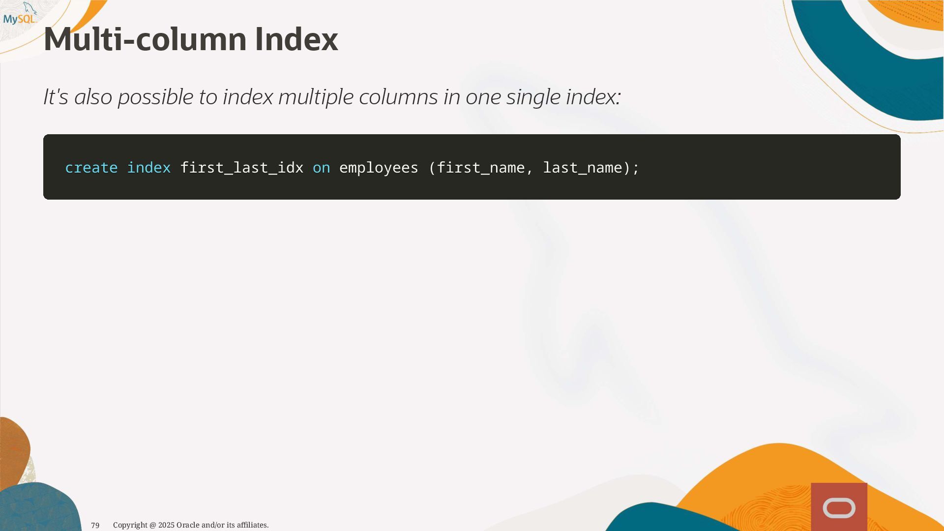Click the blue textured shape bottom left
944x531 pixels.
point(39,509)
